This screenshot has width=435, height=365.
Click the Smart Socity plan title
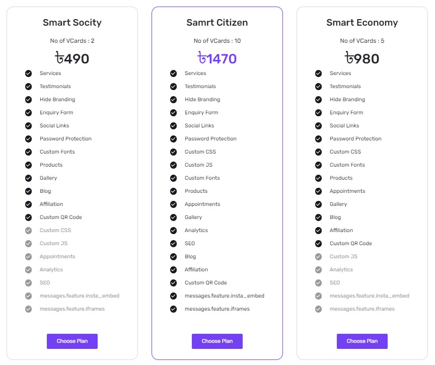(x=72, y=23)
